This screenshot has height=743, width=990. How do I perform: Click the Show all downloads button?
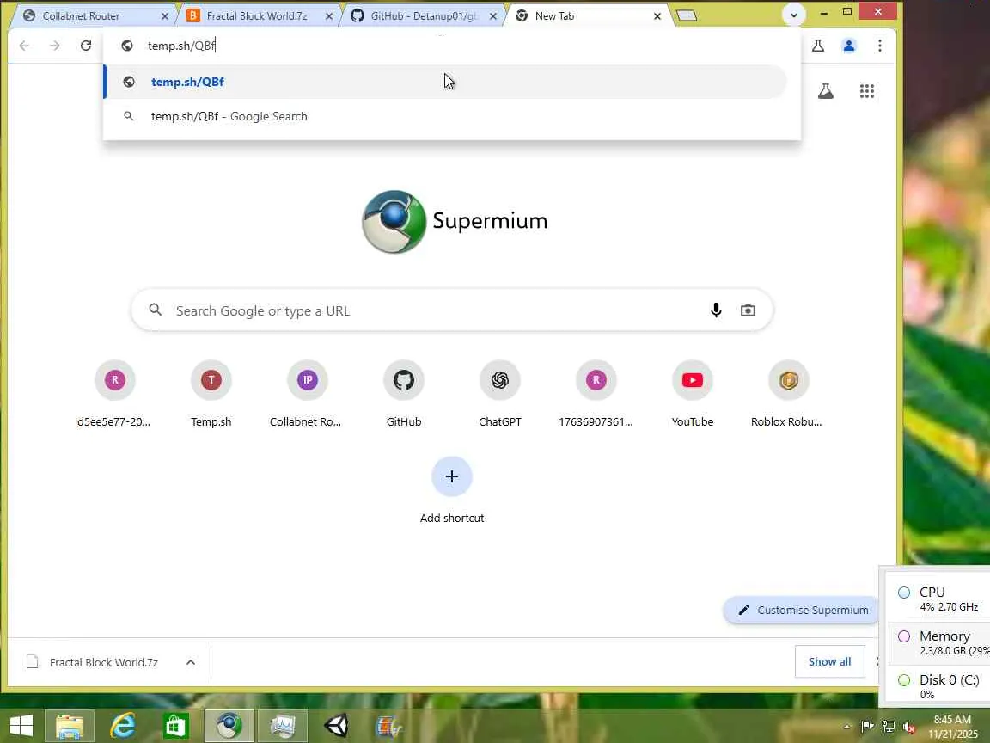point(829,661)
